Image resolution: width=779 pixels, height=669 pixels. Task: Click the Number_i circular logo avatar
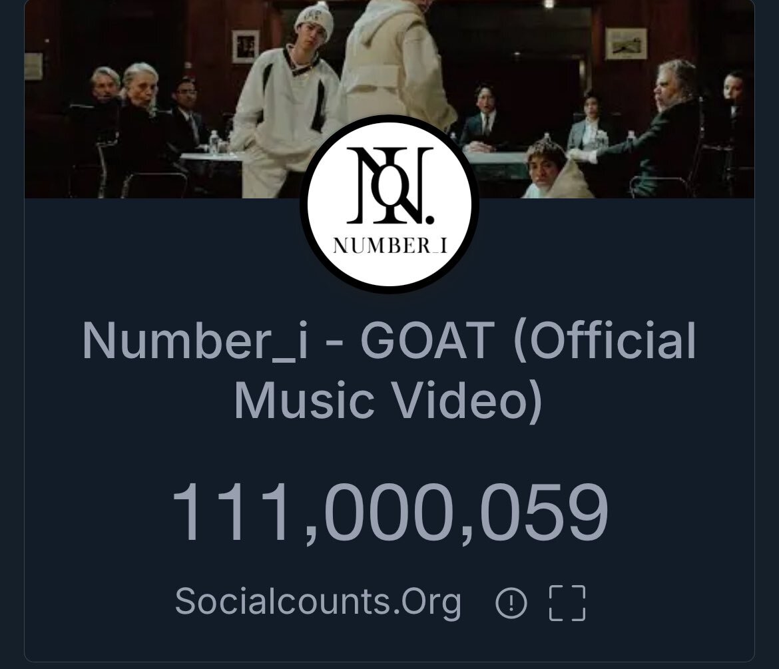(x=389, y=204)
